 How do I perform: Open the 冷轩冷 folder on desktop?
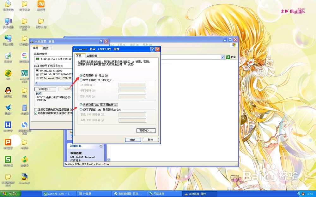pos(24,144)
